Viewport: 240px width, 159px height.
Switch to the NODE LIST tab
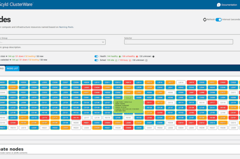(12, 68)
